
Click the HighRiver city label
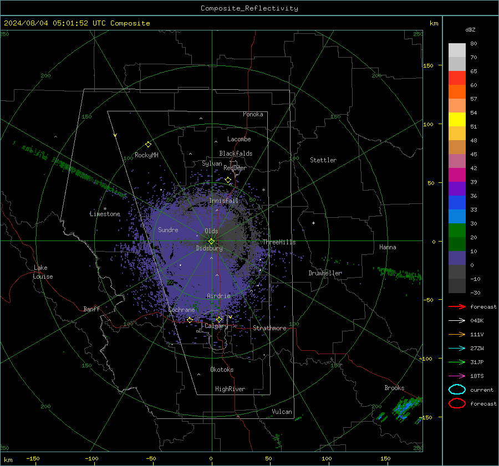click(230, 389)
